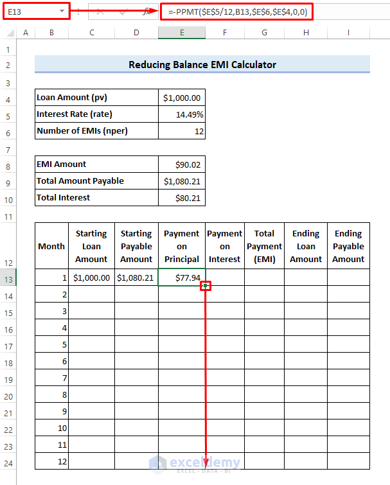Open the Name Box dropdown arrow

coord(62,12)
